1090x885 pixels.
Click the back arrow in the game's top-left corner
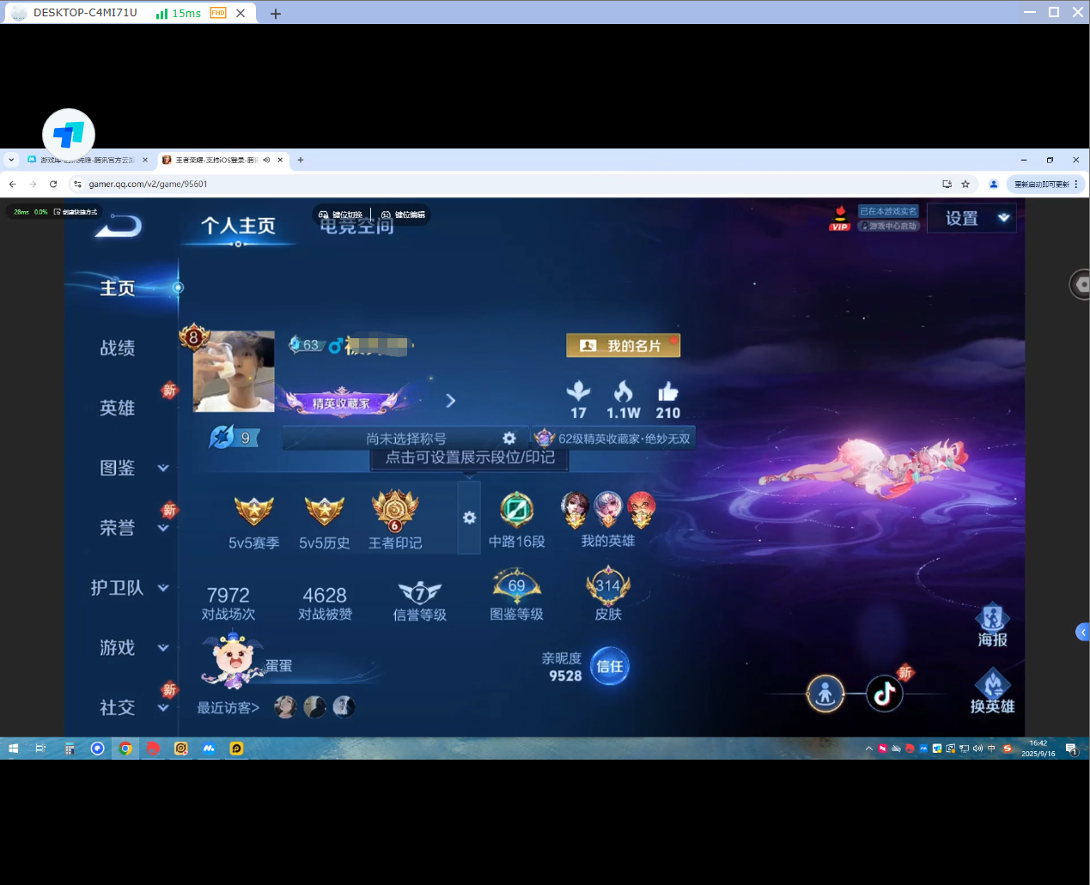[119, 225]
